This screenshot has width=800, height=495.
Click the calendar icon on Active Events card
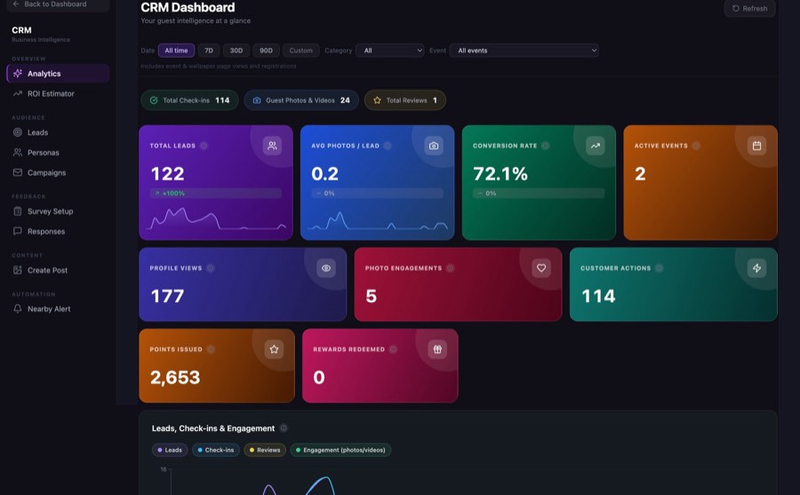(756, 146)
